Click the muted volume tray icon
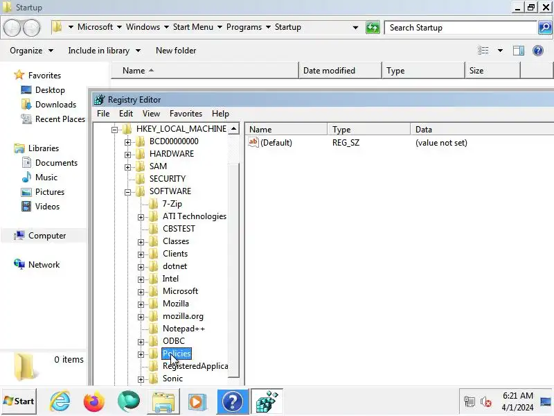Viewport: 554px width, 416px height. [x=486, y=402]
